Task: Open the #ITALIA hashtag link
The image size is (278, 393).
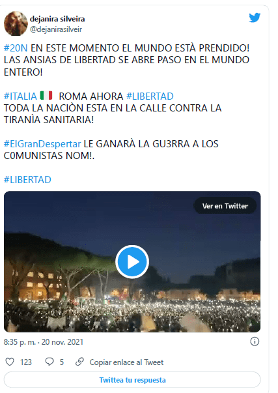Action: click(20, 96)
